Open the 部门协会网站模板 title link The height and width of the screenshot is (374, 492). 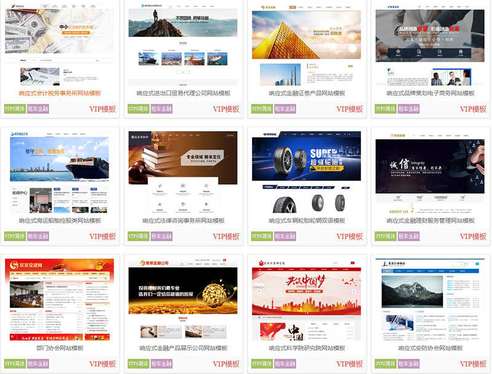point(60,348)
